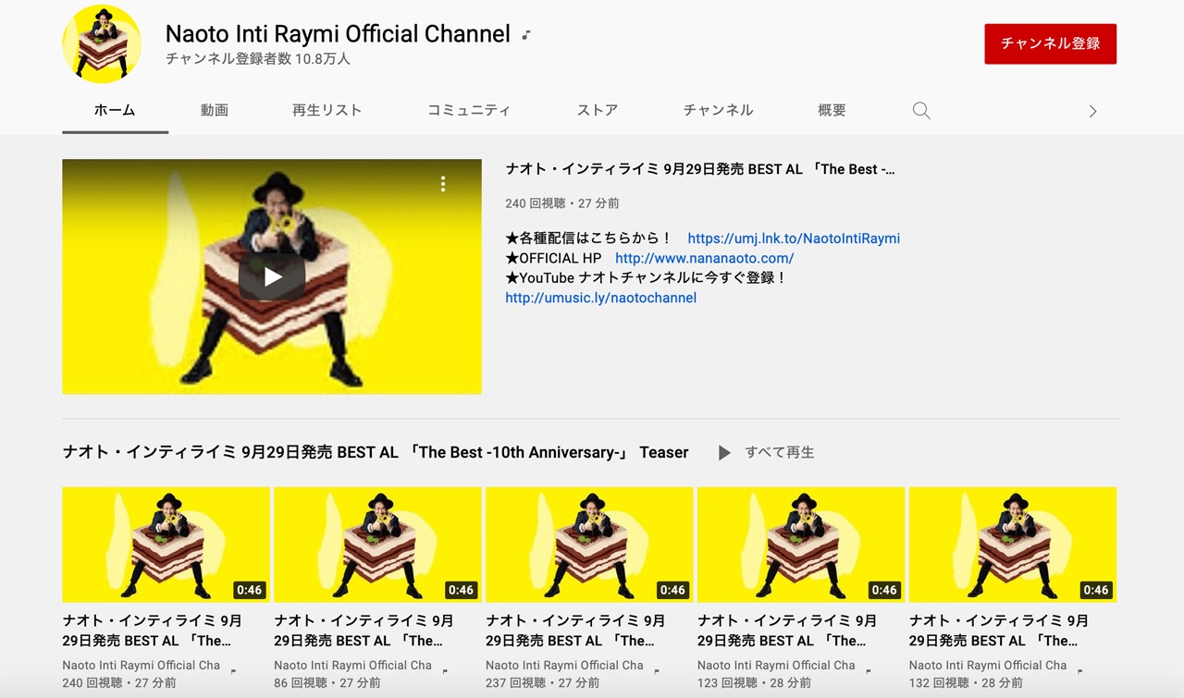The height and width of the screenshot is (698, 1184).
Task: Switch to the 動画 tab
Action: tap(214, 110)
